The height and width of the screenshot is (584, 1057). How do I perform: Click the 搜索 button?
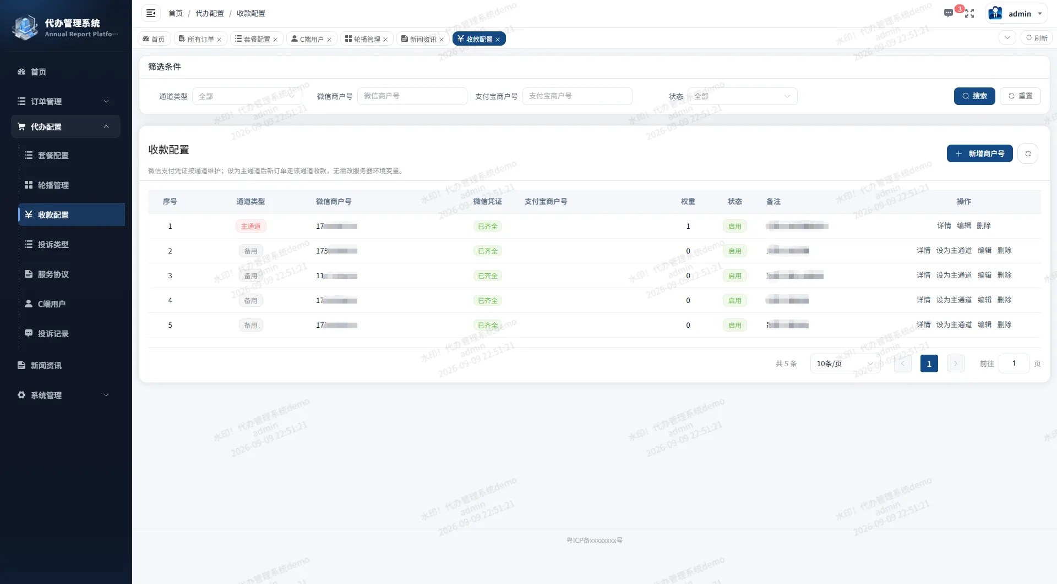pos(974,96)
